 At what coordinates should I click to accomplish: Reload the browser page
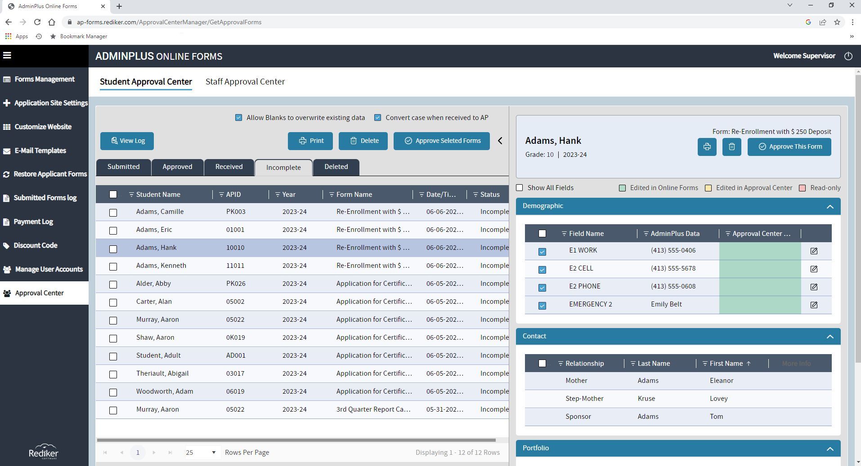[37, 22]
